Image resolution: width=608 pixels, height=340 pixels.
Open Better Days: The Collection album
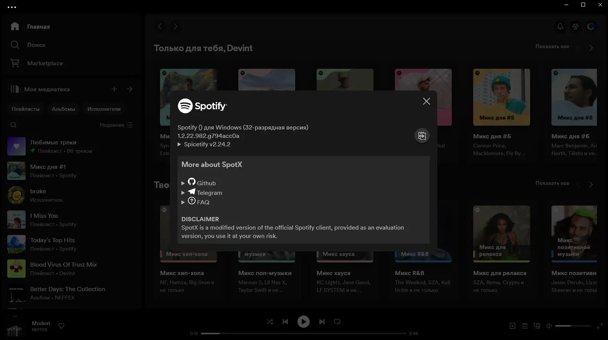click(73, 293)
